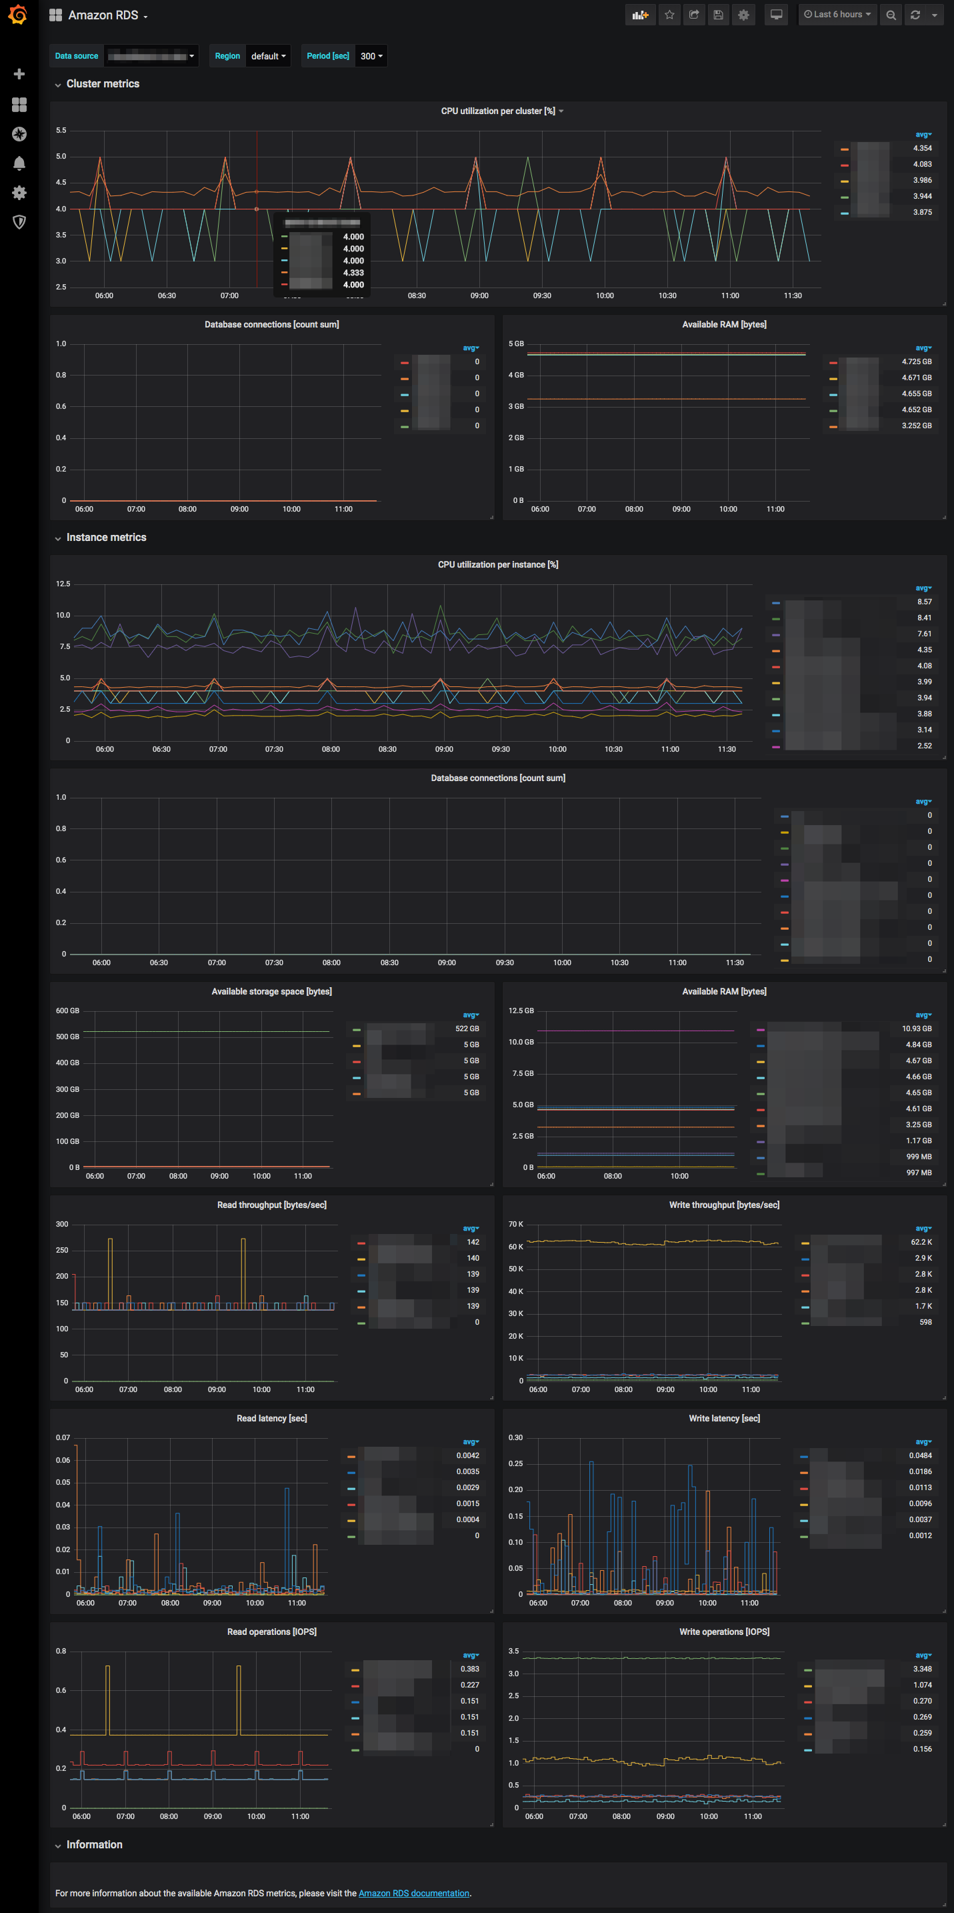The image size is (954, 1913).
Task: Open CPU utilization per instance panel title menu
Action: [x=498, y=565]
